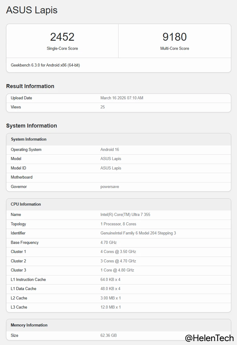Viewport: 237px width, 345px height.
Task: Click the Cluster 2 label
Action: pos(18,261)
